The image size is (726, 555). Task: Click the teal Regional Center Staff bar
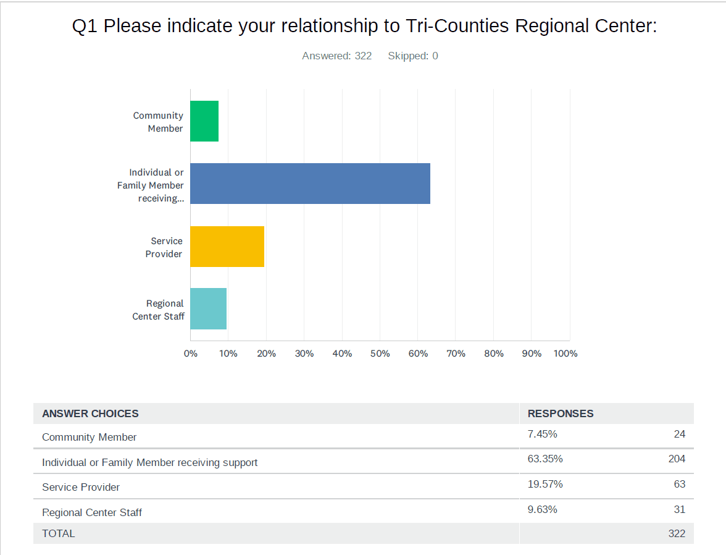click(209, 309)
